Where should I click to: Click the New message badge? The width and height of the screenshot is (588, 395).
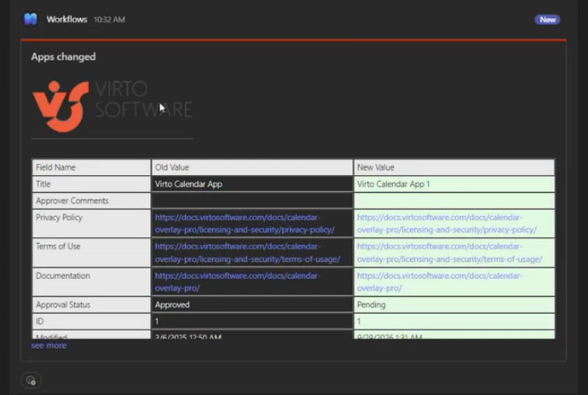tap(547, 19)
